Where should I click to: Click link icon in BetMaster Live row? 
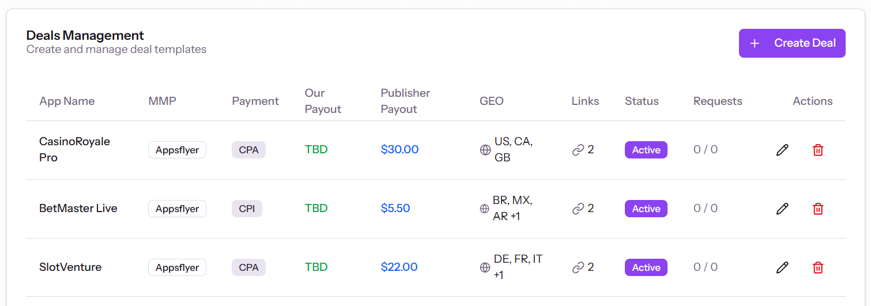point(578,209)
